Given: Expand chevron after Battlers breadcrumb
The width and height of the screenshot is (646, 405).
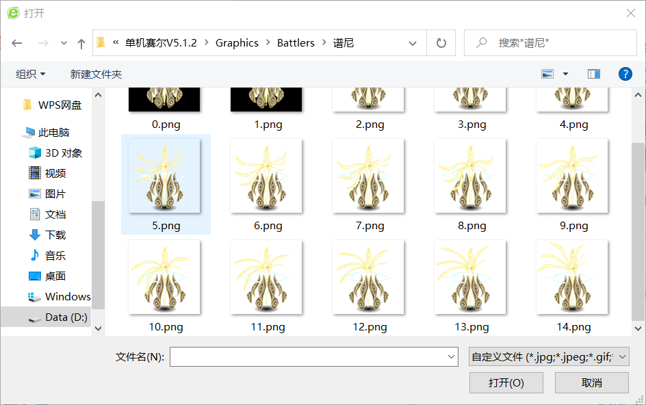Looking at the screenshot, I should coord(324,43).
